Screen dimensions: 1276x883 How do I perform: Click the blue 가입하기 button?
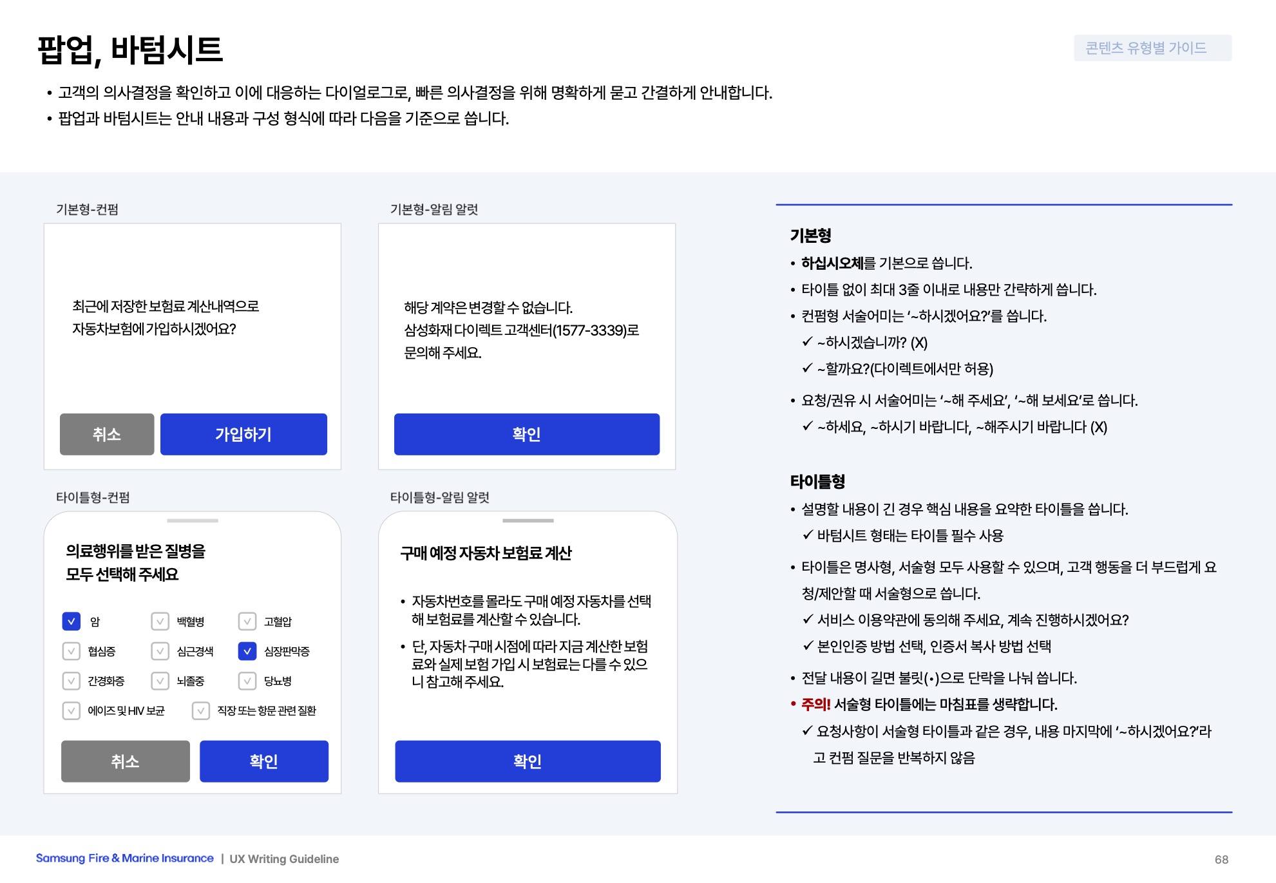(243, 434)
